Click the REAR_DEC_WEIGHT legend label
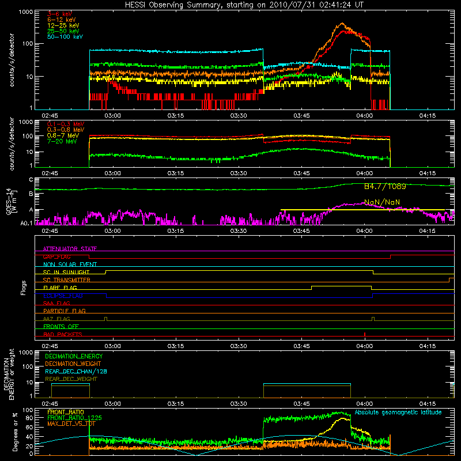The width and height of the screenshot is (461, 461). (71, 379)
